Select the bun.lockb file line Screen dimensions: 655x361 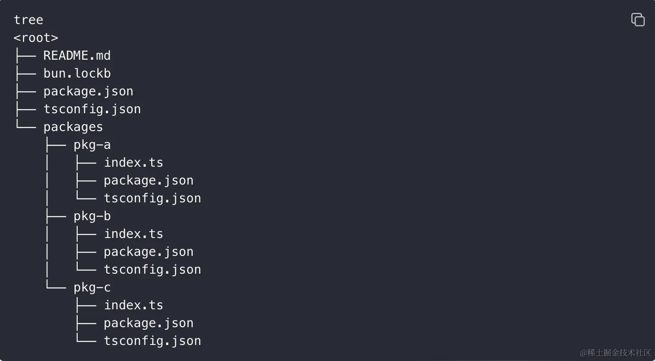tap(77, 74)
